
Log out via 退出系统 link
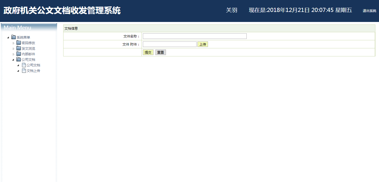(369, 11)
